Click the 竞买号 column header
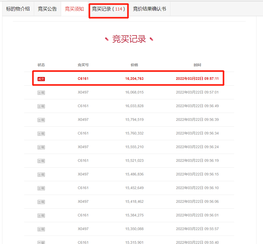Viewport: 263px width, 244px height. pyautogui.click(x=83, y=65)
